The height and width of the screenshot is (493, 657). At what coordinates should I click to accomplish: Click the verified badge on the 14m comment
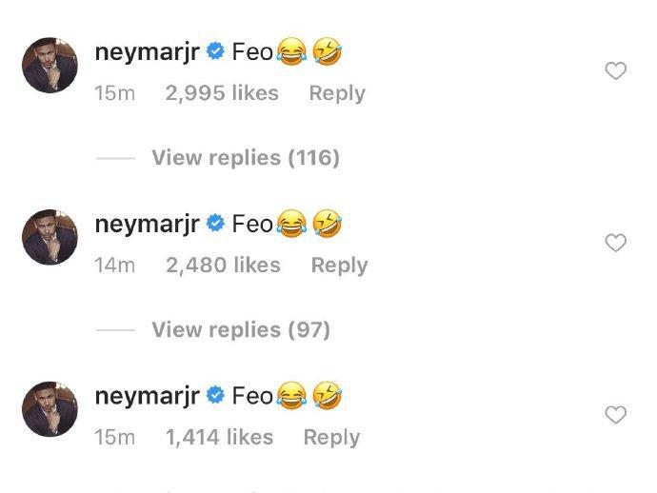point(216,224)
